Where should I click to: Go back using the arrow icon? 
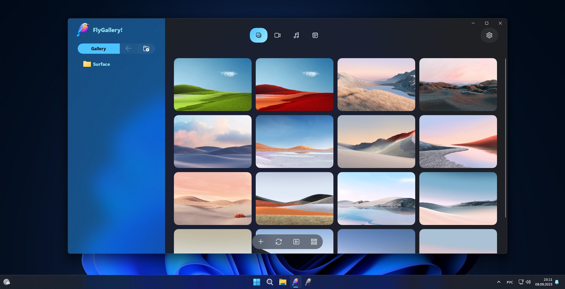point(128,48)
